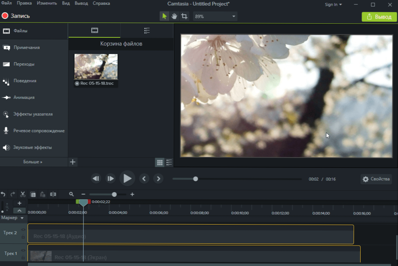Click the green Вывод export button
The width and height of the screenshot is (398, 266).
(x=379, y=17)
